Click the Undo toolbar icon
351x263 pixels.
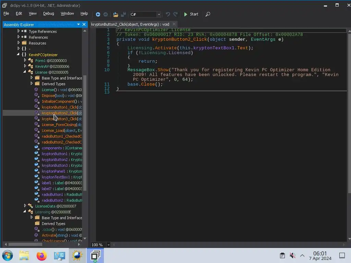pos(168,14)
